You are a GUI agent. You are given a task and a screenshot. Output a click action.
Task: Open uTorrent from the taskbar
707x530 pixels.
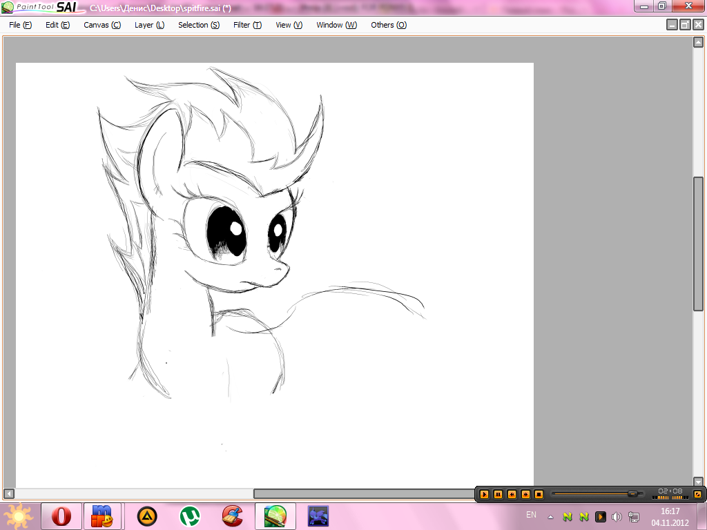coord(190,516)
